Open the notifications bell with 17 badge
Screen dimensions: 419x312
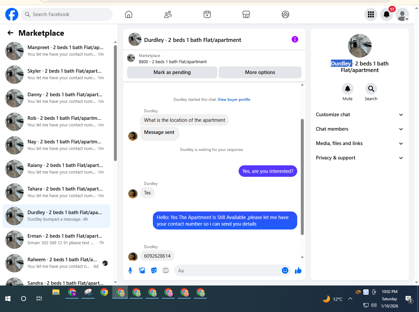point(387,14)
